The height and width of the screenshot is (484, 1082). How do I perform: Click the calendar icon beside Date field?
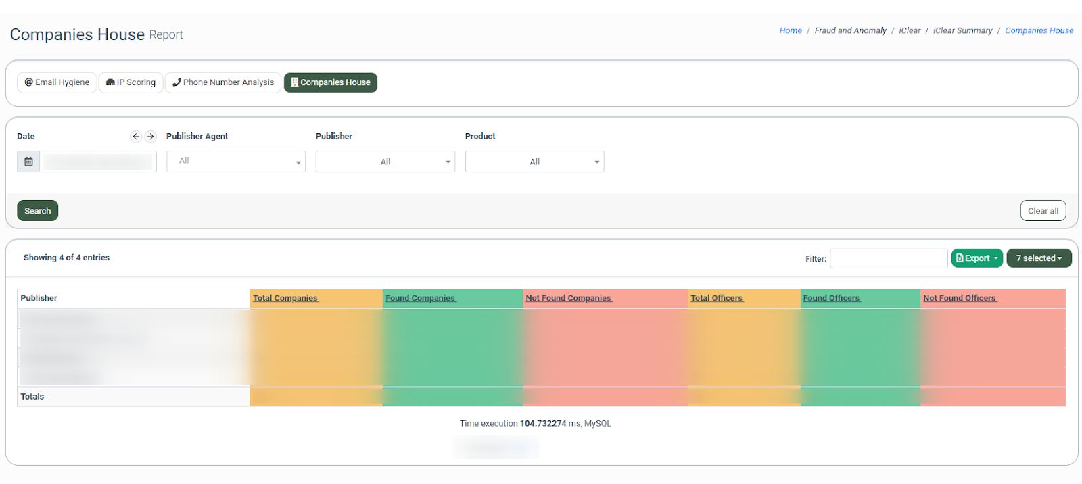pos(28,162)
